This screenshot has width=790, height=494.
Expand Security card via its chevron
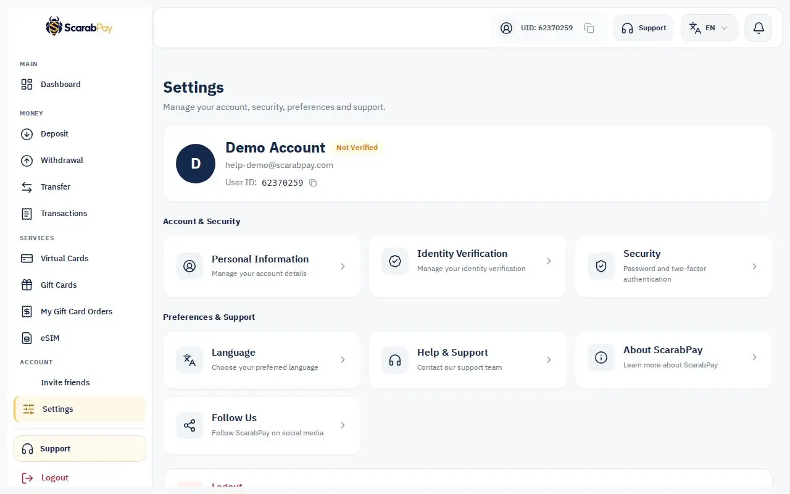(x=754, y=267)
